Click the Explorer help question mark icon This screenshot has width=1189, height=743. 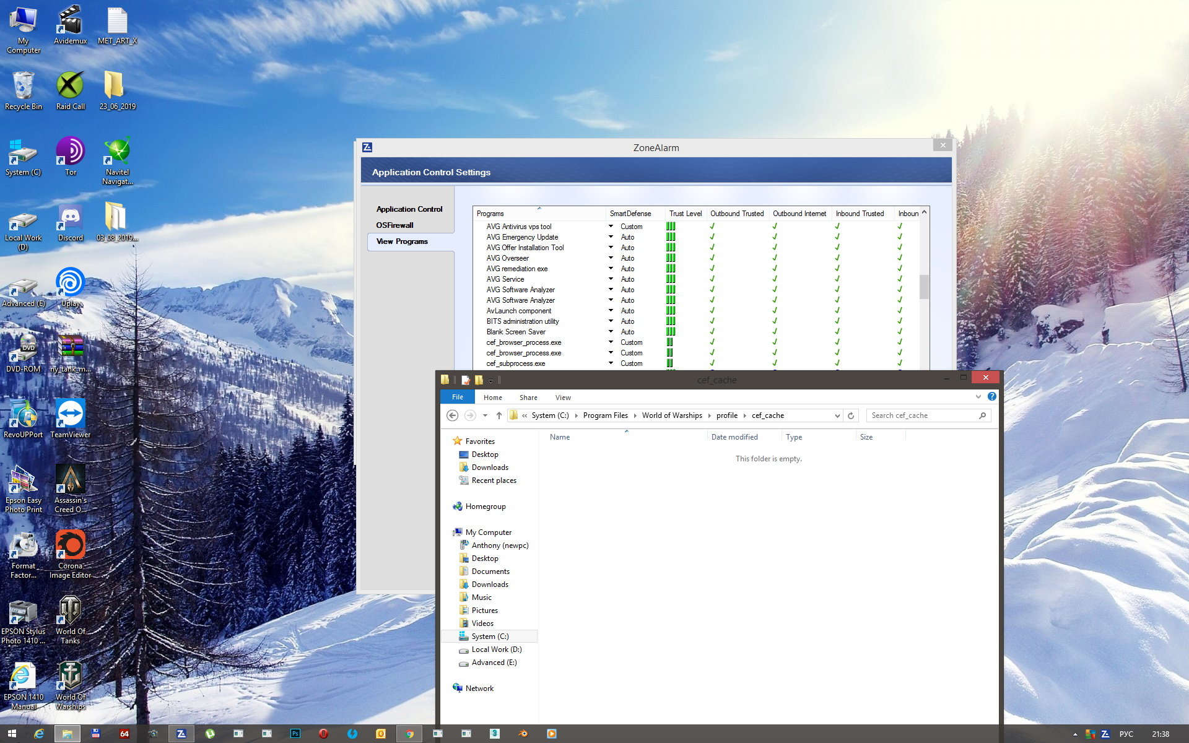991,396
